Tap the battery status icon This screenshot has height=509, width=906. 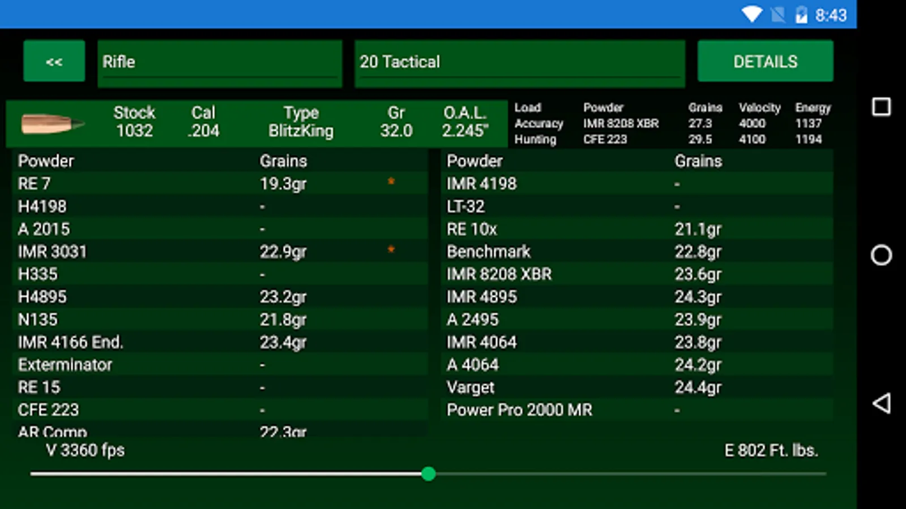pos(801,14)
